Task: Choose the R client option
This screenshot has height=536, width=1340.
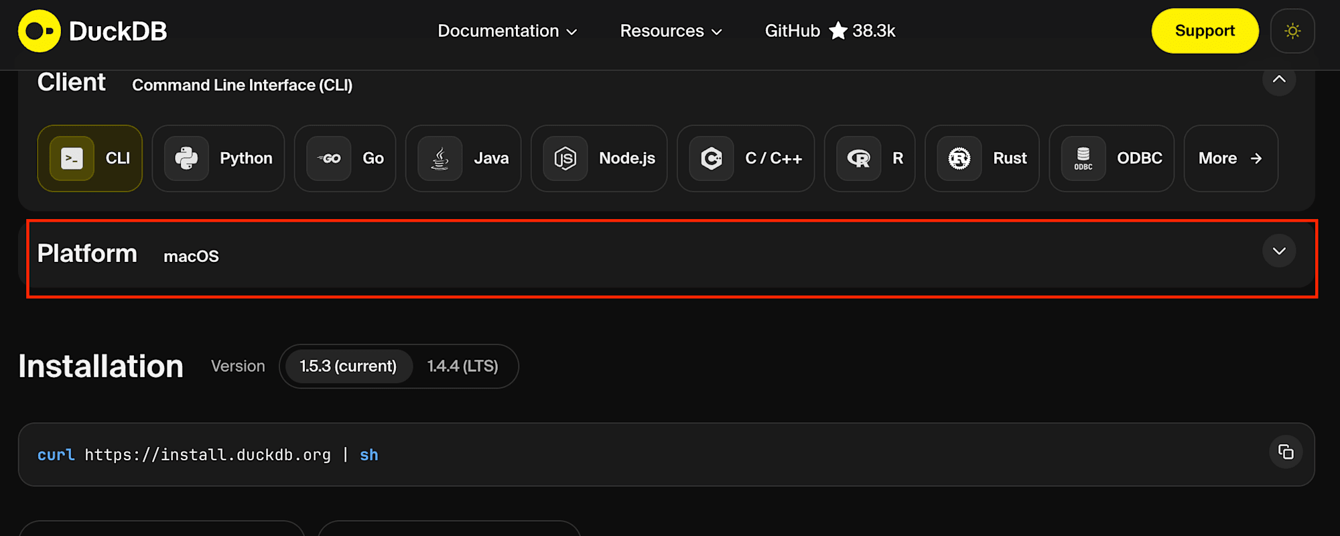Action: pos(870,159)
